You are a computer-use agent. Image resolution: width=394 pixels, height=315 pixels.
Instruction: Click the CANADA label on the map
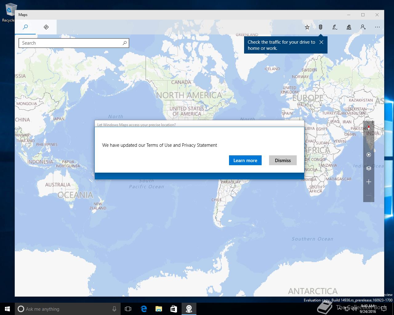coord(181,82)
